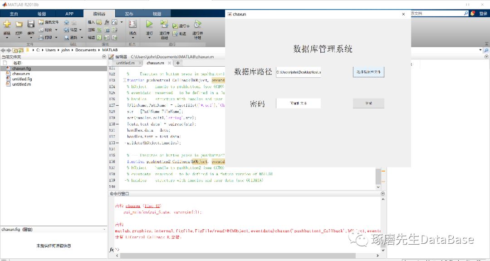Click the password (密码) field in chaxun window
490x261 pixels.
(x=299, y=103)
